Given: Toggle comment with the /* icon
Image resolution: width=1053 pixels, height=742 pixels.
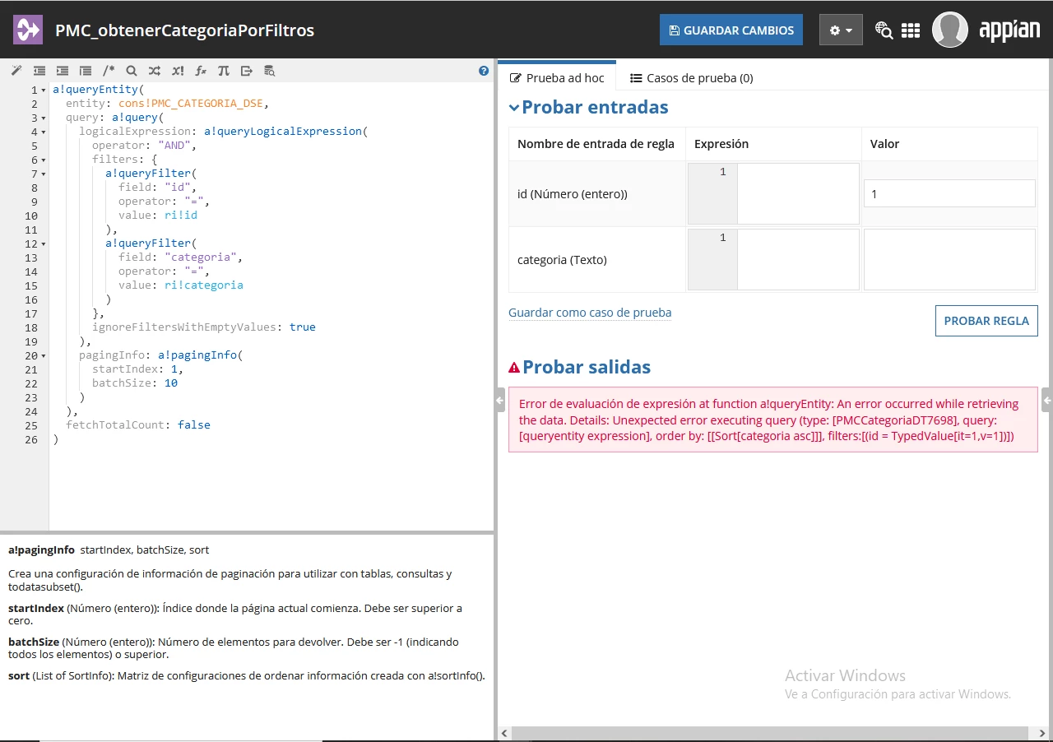Looking at the screenshot, I should [109, 71].
